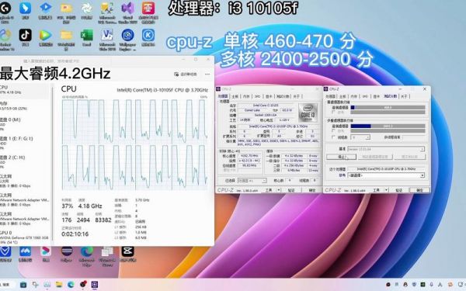Open File Explorer from the taskbar
This screenshot has height=291, width=466.
[x=59, y=285]
